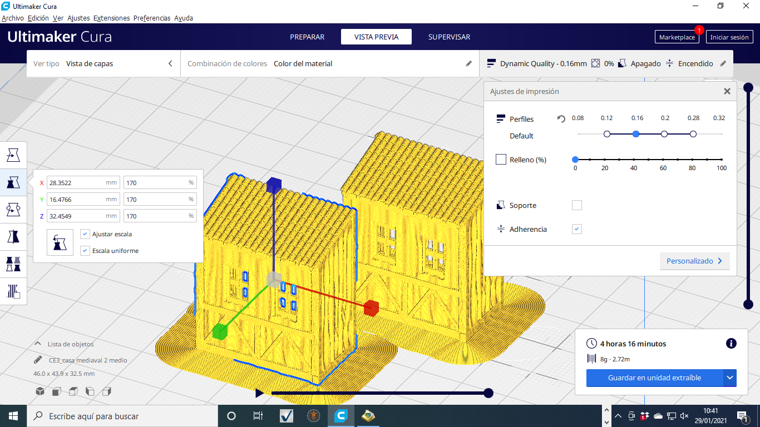Select the 3D perspective view cube icon
The width and height of the screenshot is (760, 427).
(40, 391)
